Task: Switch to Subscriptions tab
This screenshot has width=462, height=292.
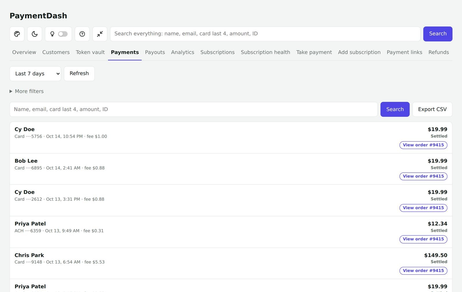Action: tap(217, 52)
